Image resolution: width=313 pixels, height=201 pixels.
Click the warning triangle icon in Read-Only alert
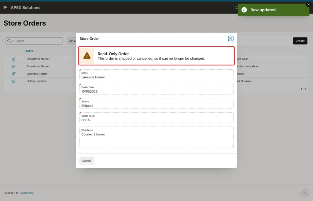pos(87,56)
